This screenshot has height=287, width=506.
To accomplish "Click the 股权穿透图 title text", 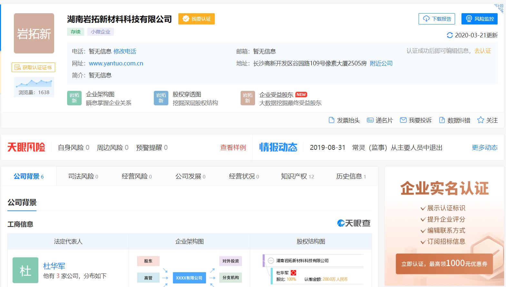I will [187, 94].
